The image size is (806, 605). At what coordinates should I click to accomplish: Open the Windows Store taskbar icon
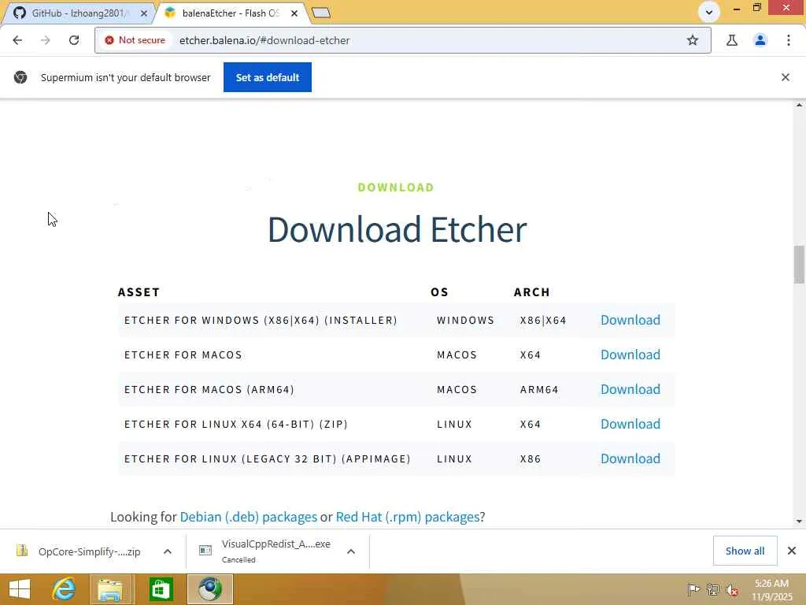point(161,589)
